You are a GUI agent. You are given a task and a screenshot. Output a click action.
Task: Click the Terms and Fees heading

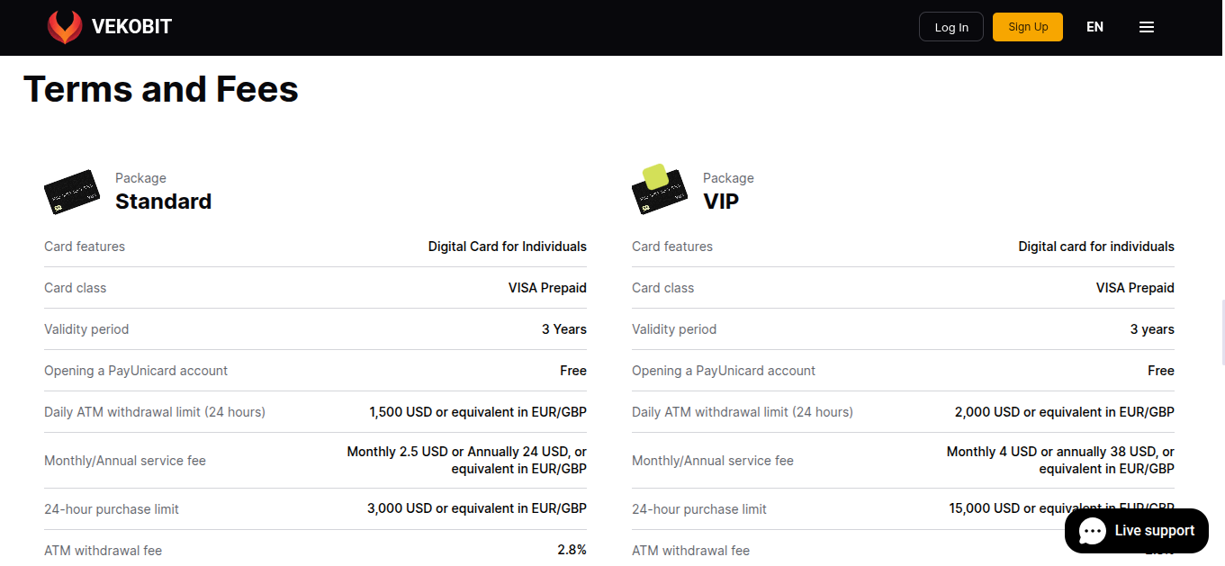161,89
